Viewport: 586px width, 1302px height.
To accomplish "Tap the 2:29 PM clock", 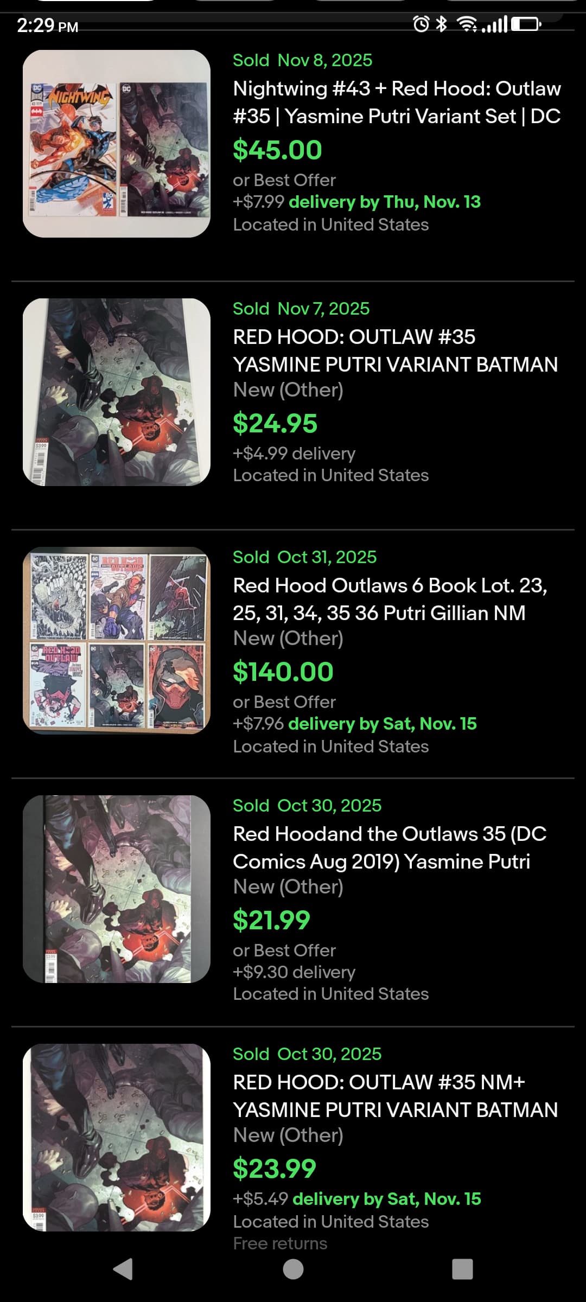I will [48, 25].
